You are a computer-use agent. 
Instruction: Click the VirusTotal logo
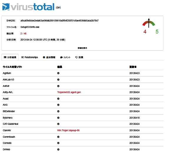coord(28,7)
